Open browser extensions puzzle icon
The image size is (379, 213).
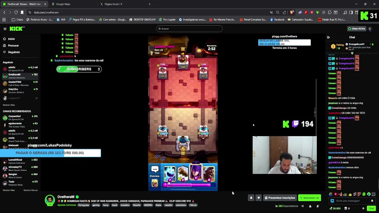[330, 12]
